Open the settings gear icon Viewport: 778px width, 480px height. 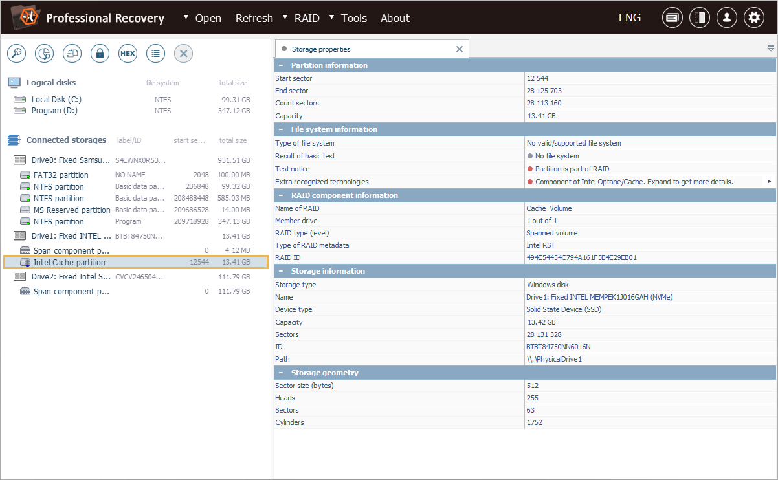click(x=753, y=18)
